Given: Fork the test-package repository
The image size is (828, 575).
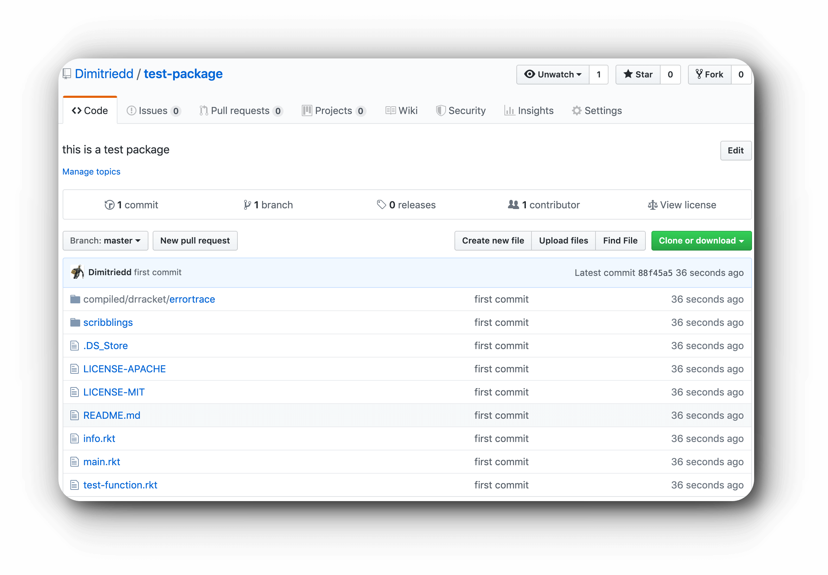Looking at the screenshot, I should pos(709,75).
